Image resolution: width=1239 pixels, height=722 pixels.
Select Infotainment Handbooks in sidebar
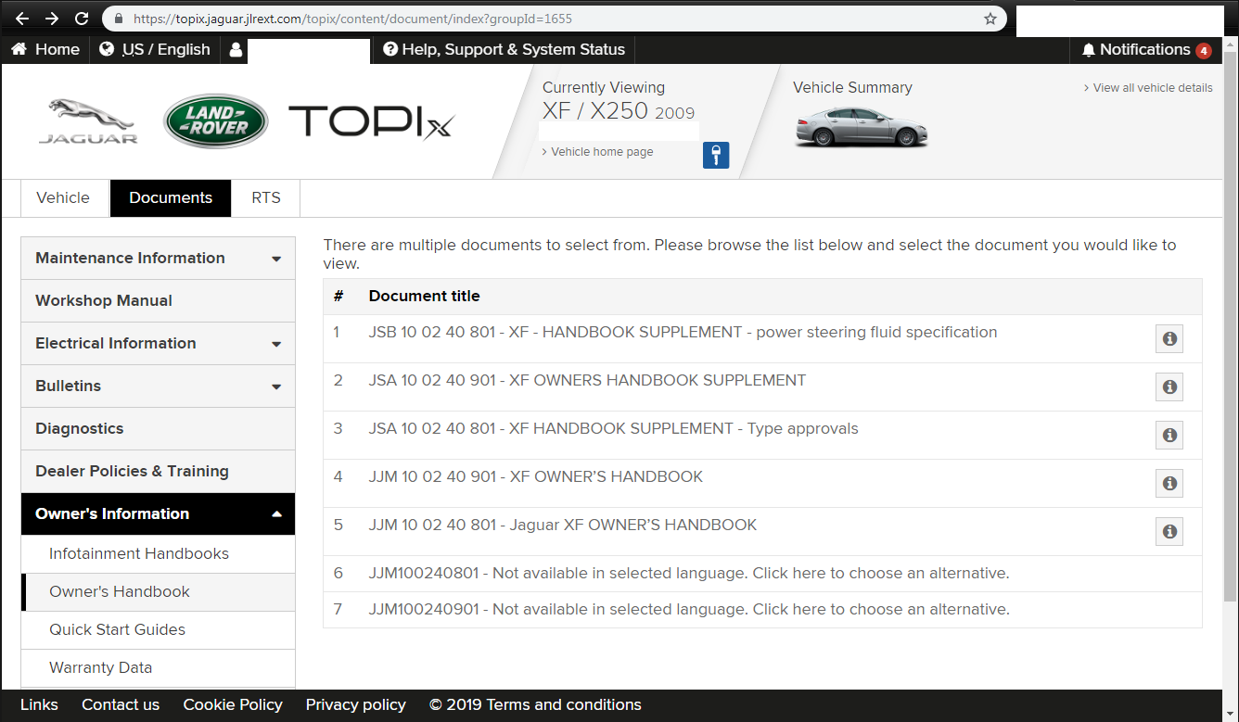pyautogui.click(x=139, y=554)
